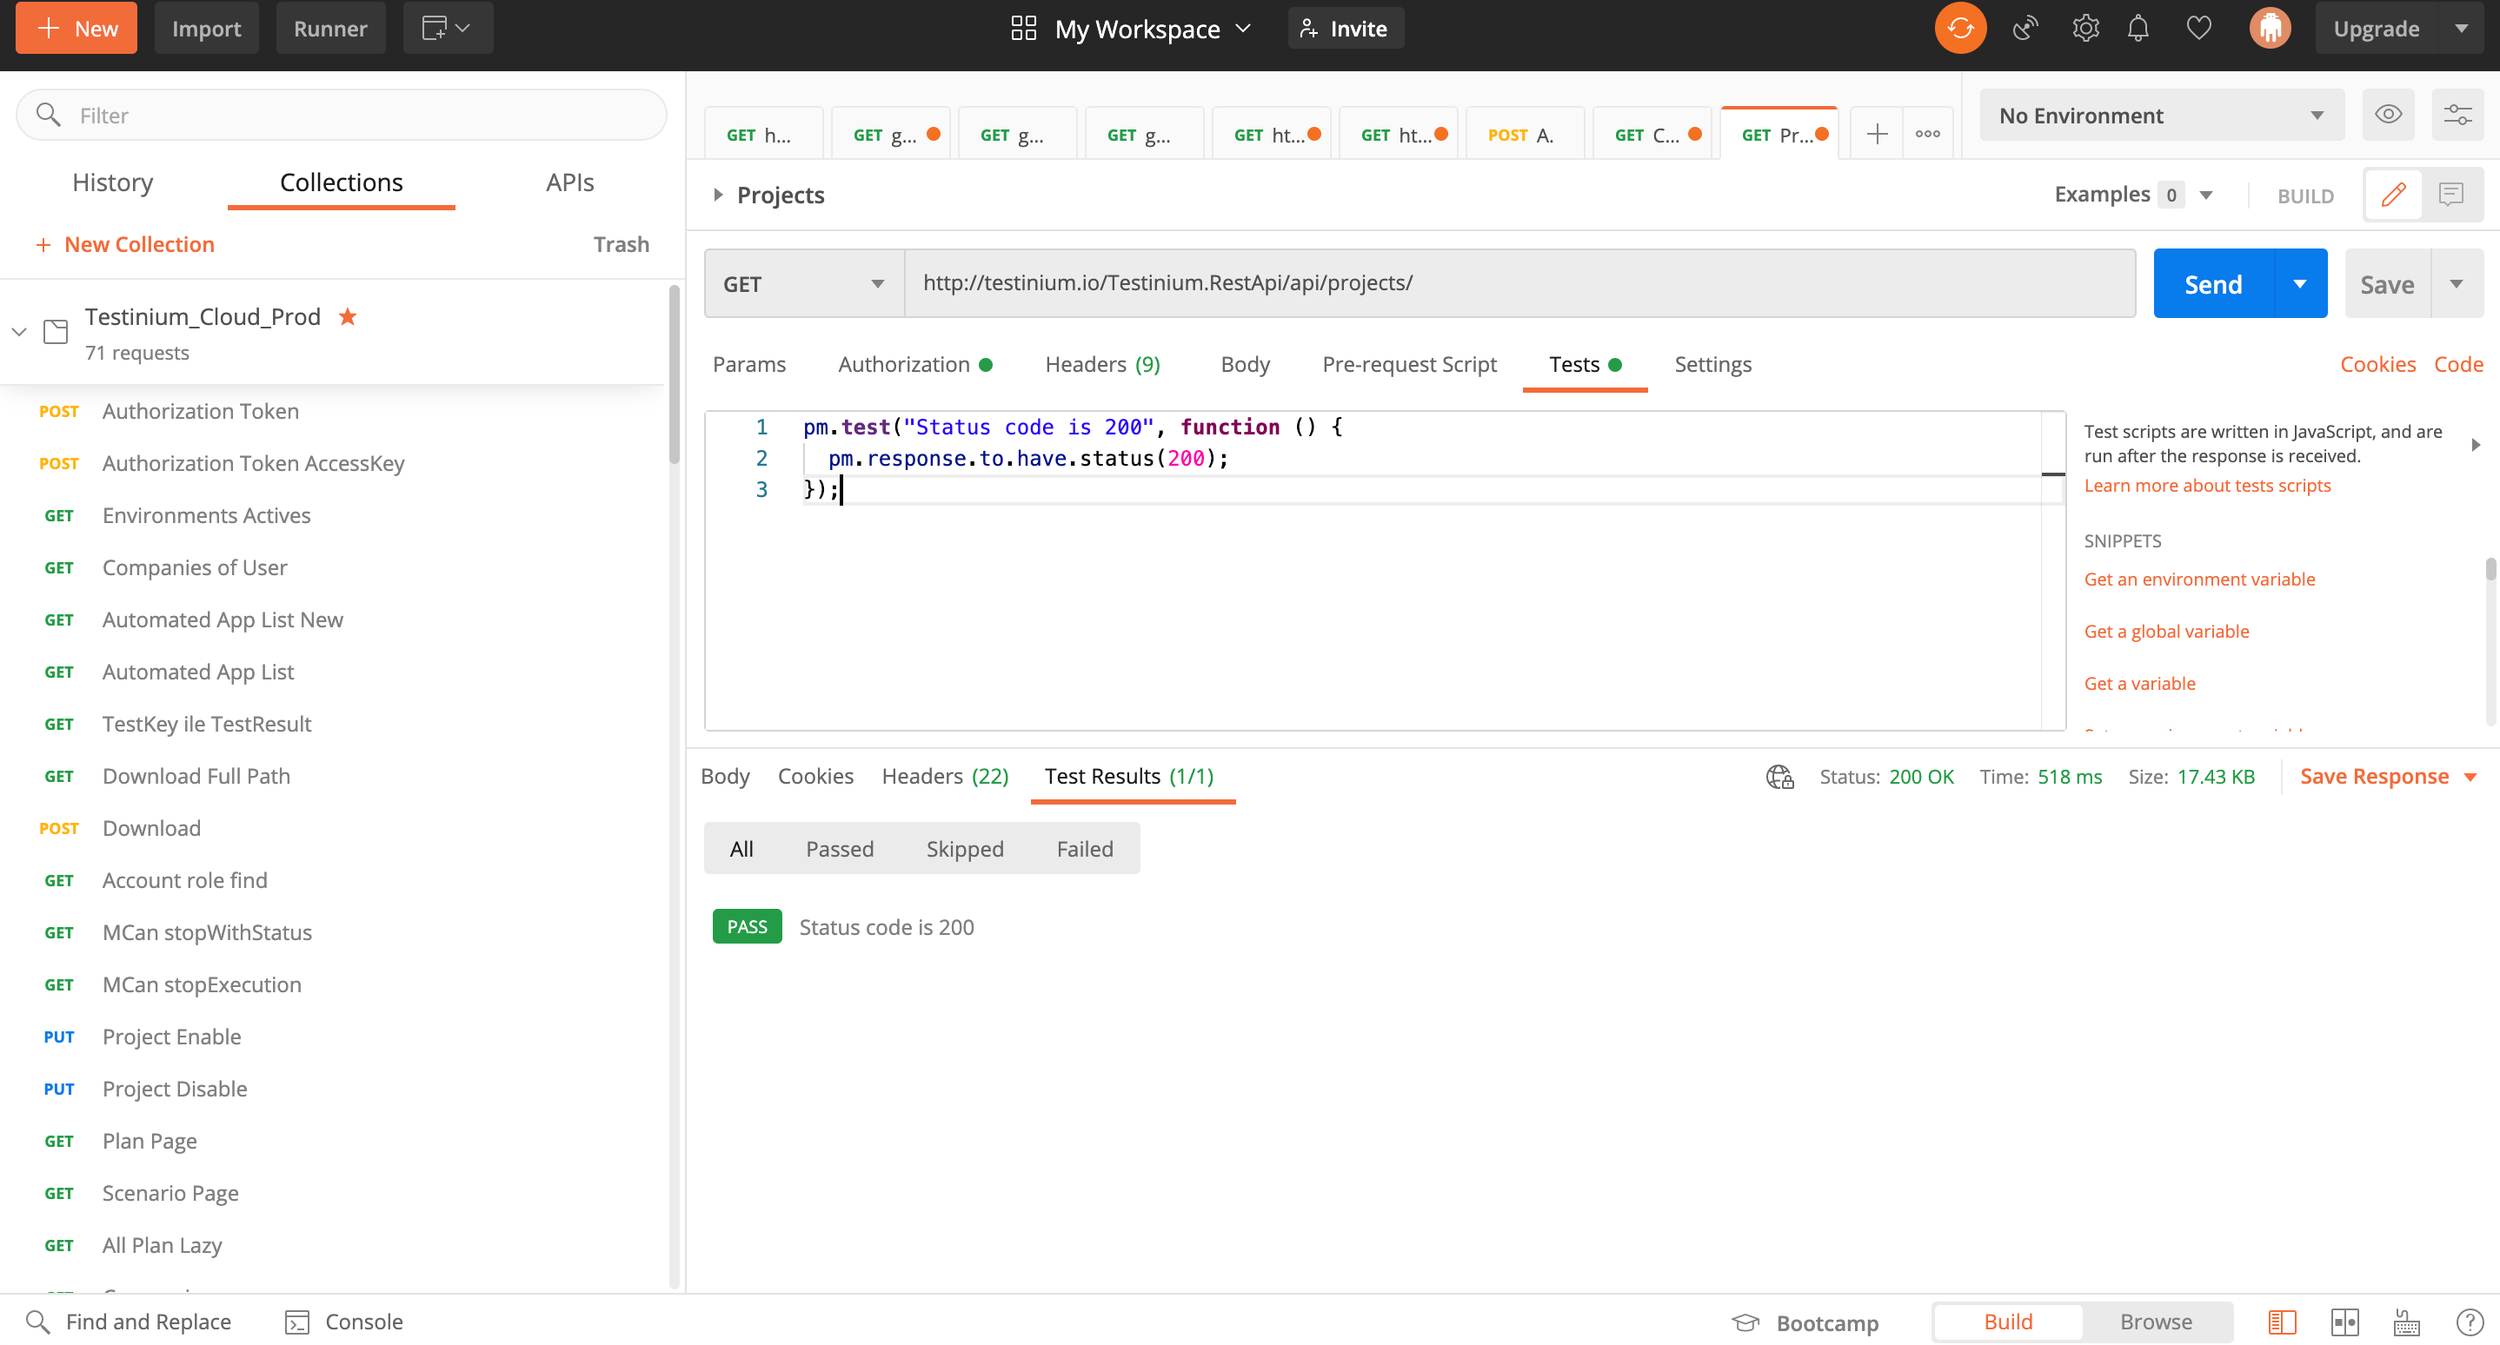
Task: Open the No Environment dropdown
Action: [2160, 116]
